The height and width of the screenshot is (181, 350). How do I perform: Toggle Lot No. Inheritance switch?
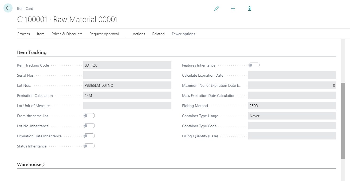[x=89, y=126]
